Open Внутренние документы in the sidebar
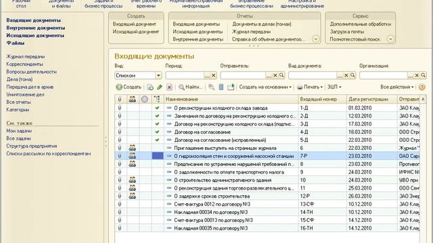 click(36, 28)
